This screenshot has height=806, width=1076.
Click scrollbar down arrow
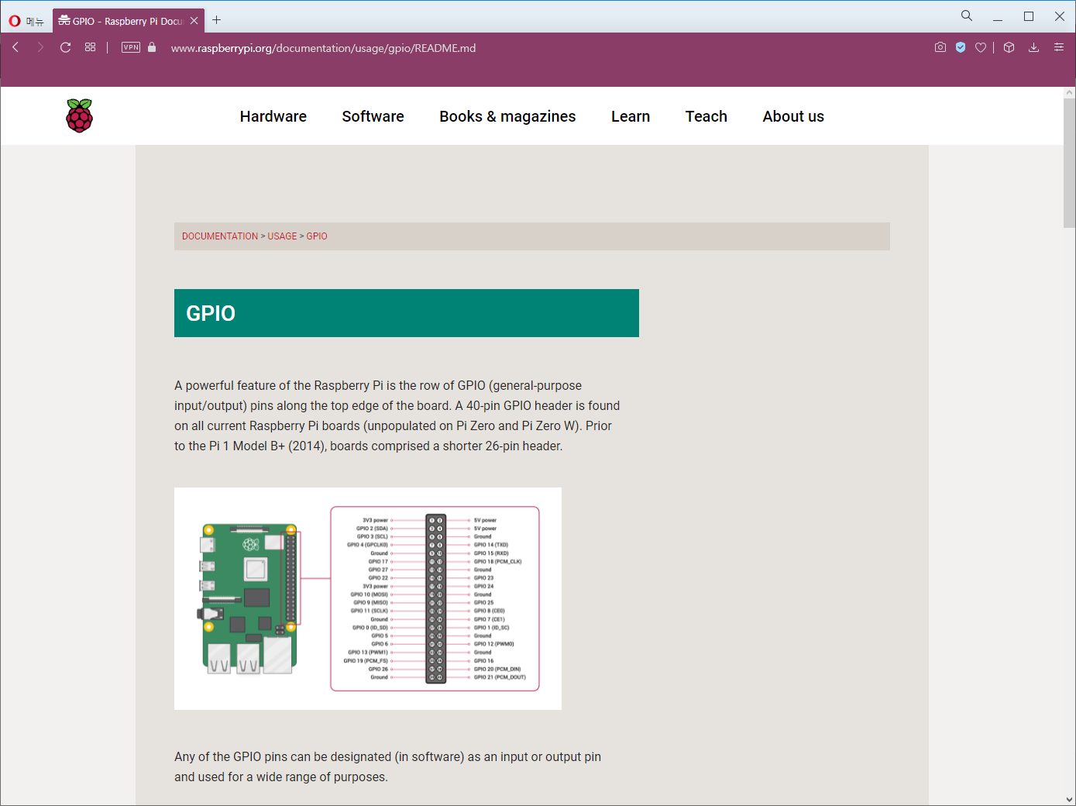[x=1069, y=799]
